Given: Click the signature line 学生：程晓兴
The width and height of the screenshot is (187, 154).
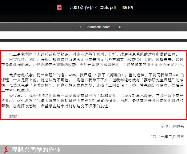Looking at the screenshot, I should pos(172,126).
